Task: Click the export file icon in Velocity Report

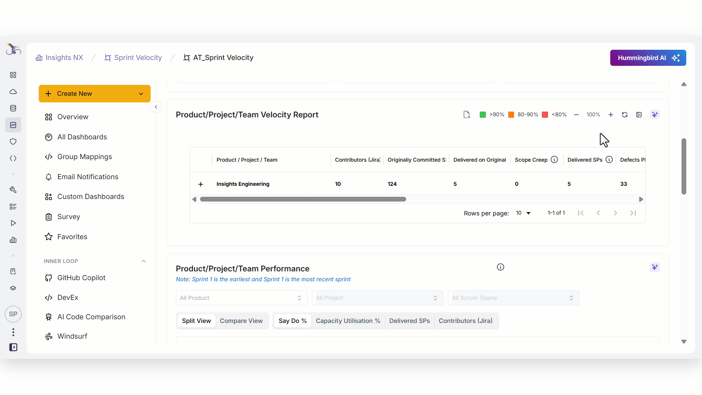Action: 467,115
